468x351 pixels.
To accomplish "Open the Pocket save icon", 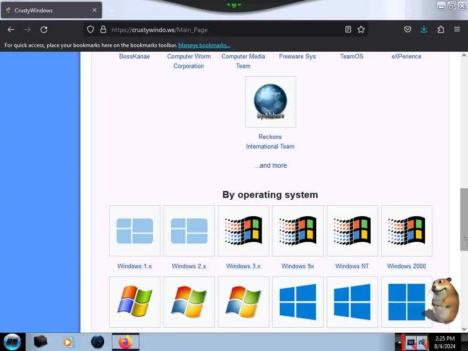I will pyautogui.click(x=408, y=30).
